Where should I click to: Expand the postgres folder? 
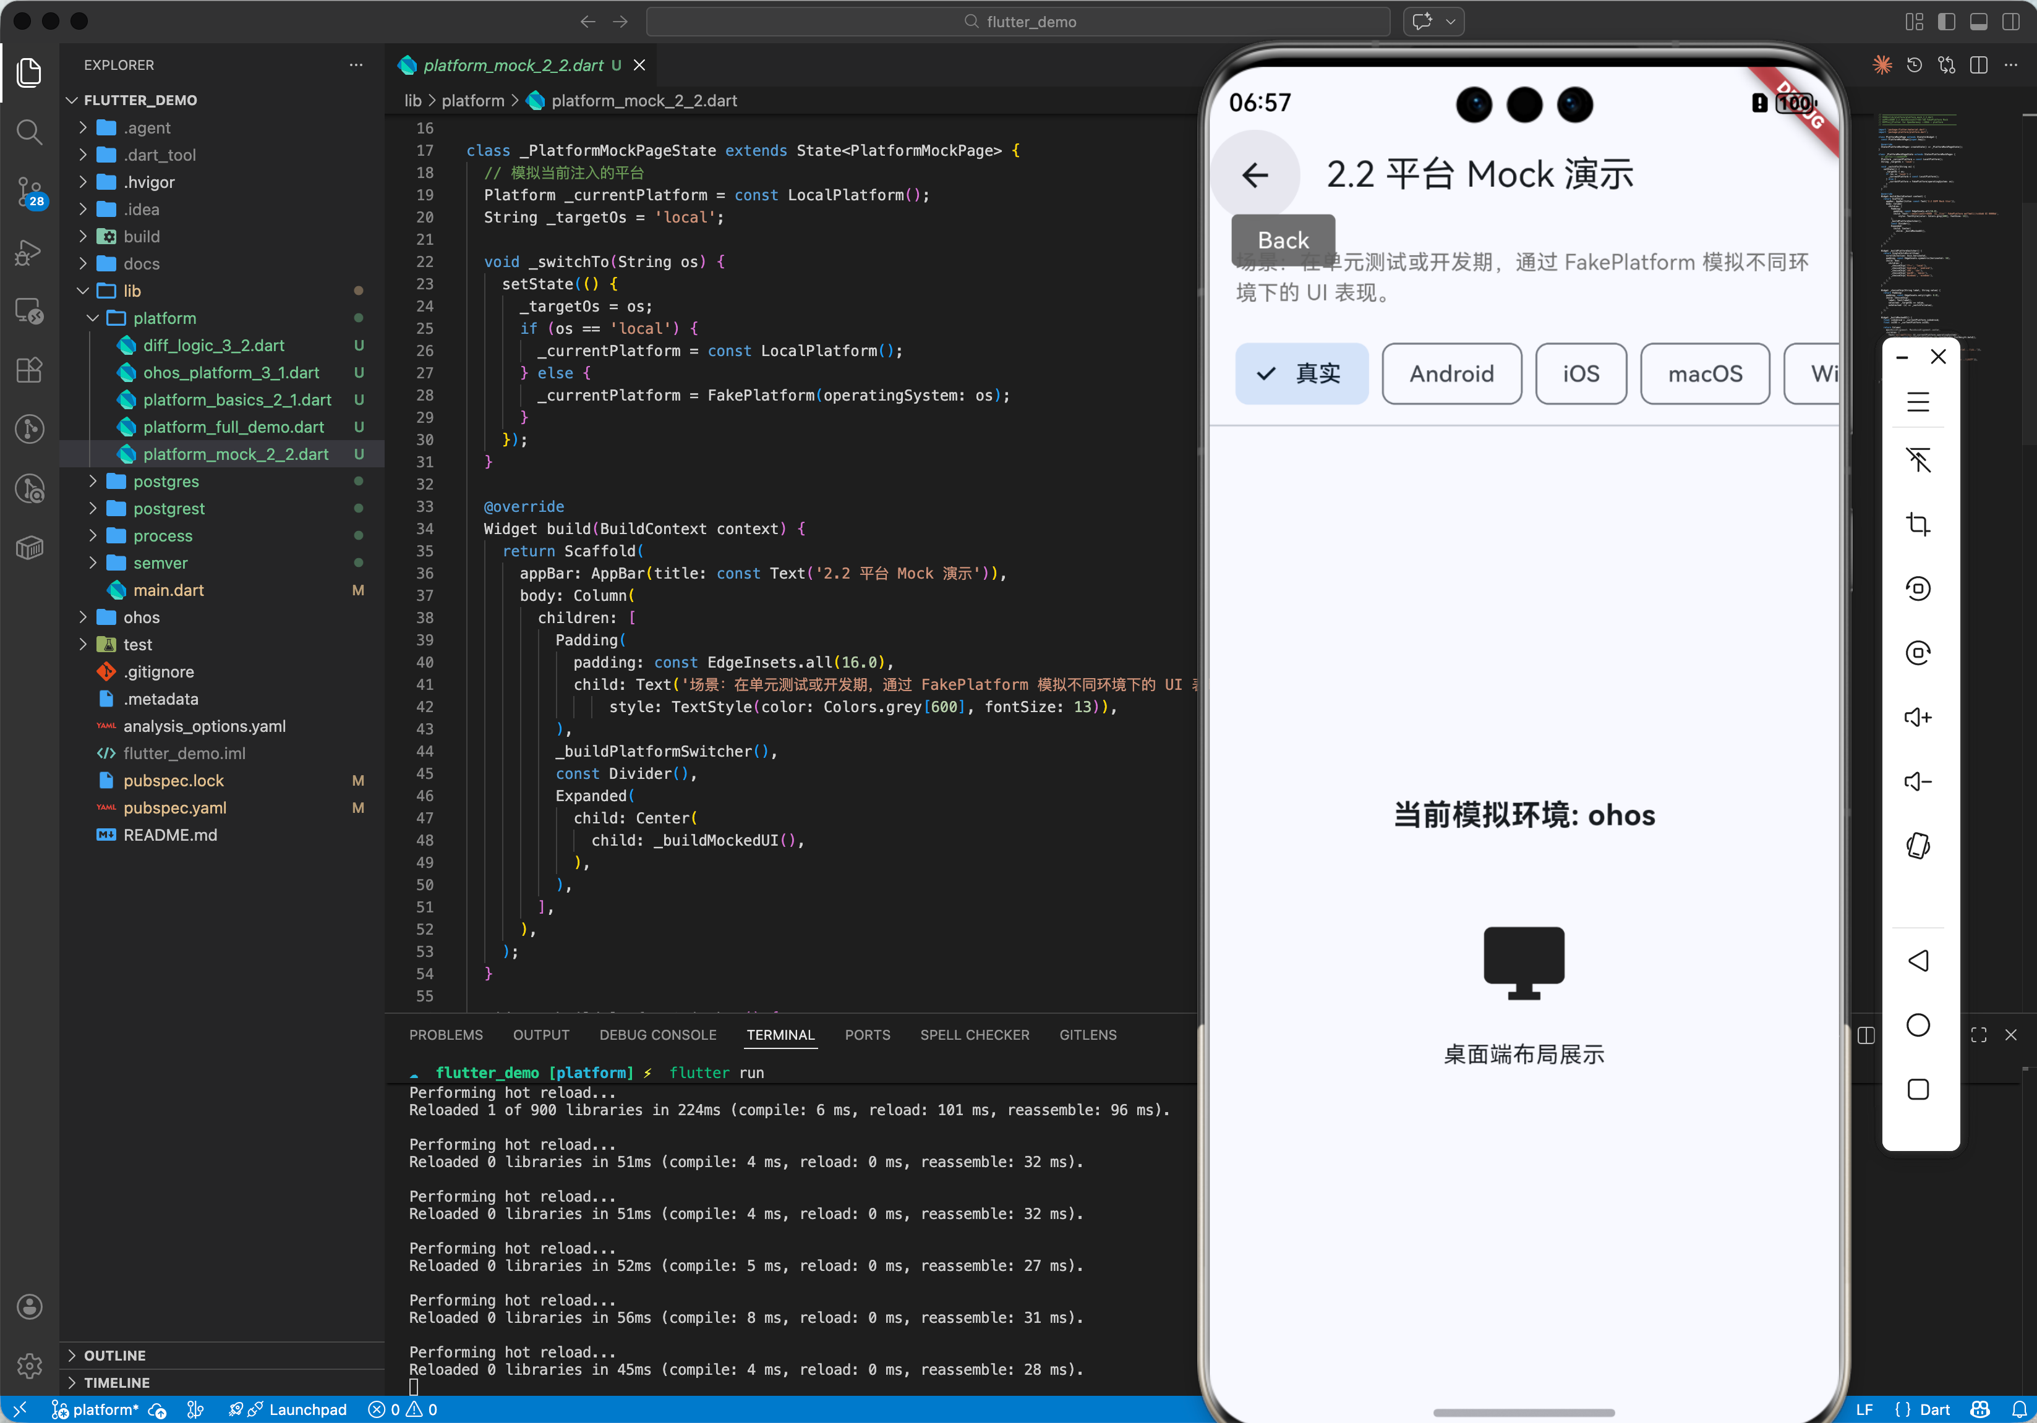pos(166,482)
